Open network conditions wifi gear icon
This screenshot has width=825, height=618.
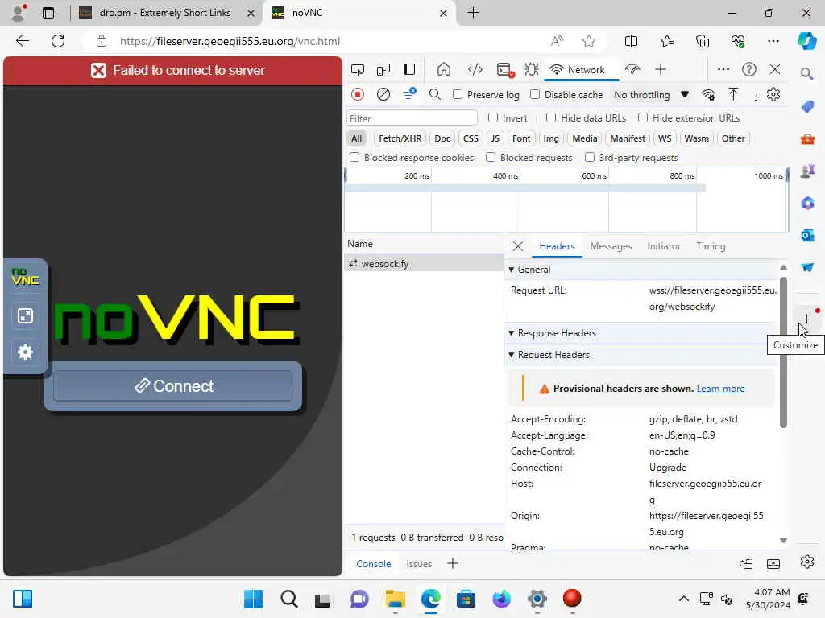pos(708,95)
